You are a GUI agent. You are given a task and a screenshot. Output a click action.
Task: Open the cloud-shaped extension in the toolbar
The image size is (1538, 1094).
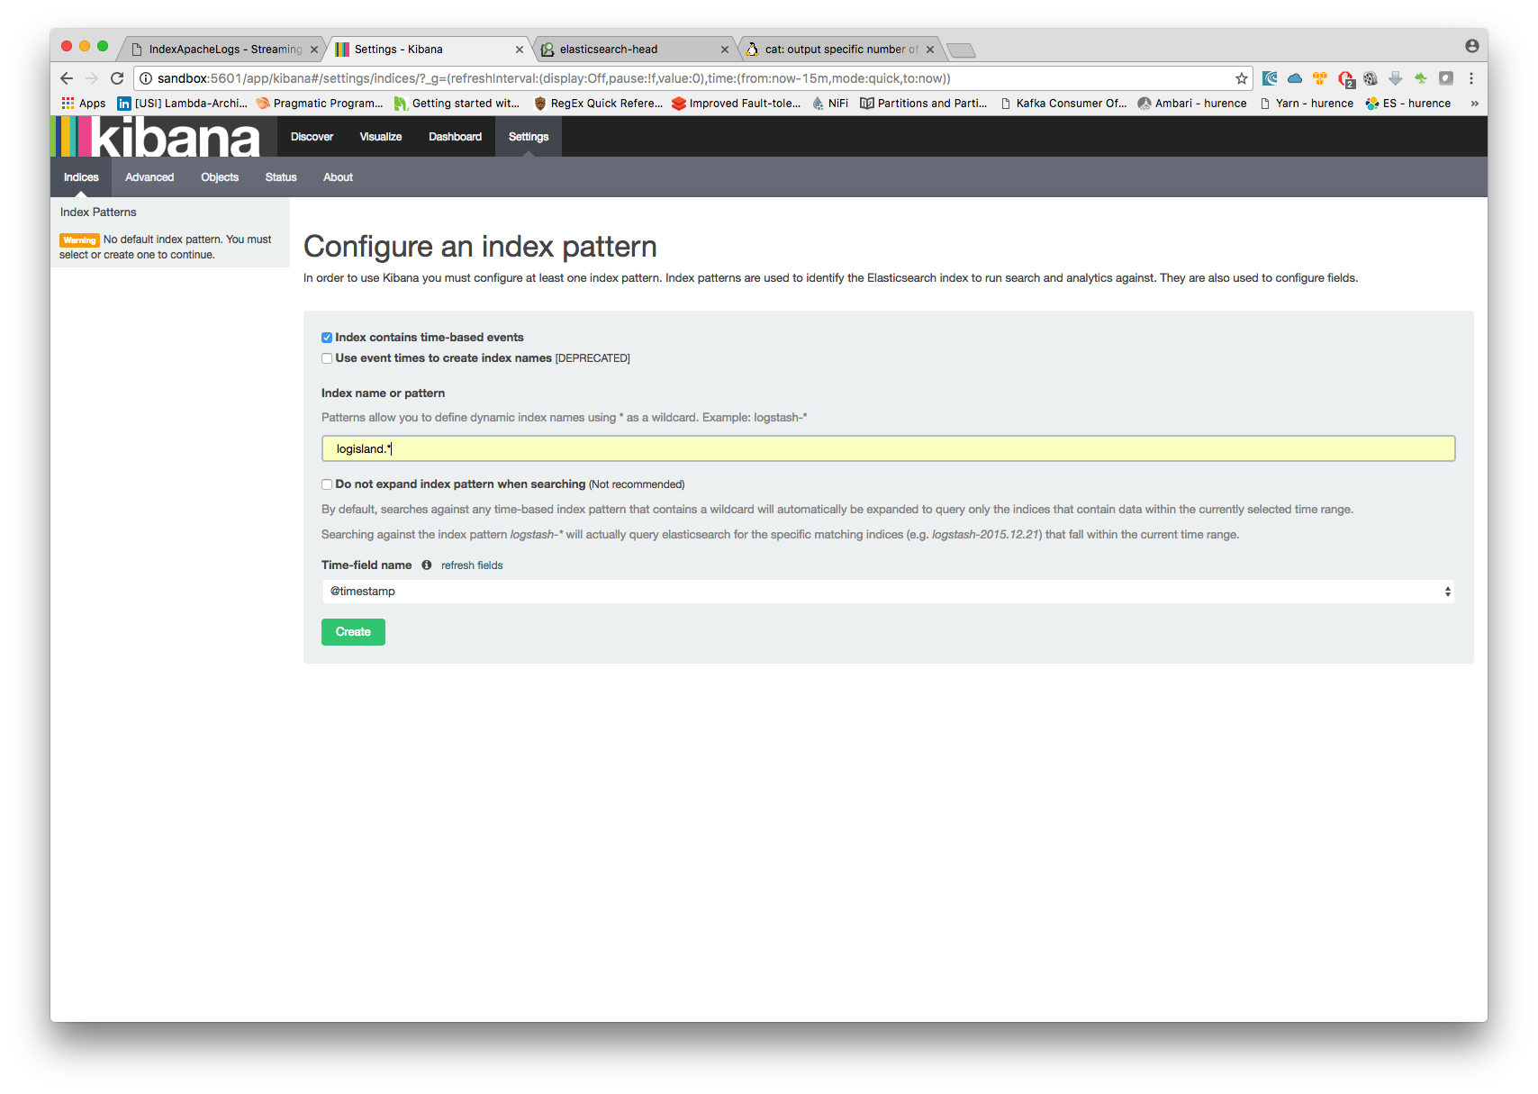coord(1294,78)
